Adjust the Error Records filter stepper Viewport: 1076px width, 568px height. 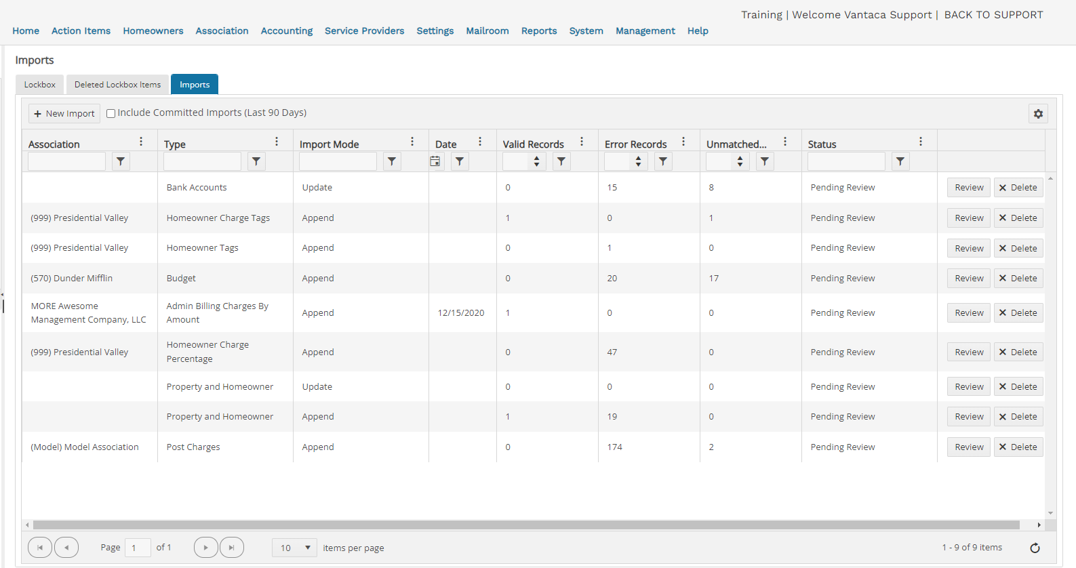(638, 161)
